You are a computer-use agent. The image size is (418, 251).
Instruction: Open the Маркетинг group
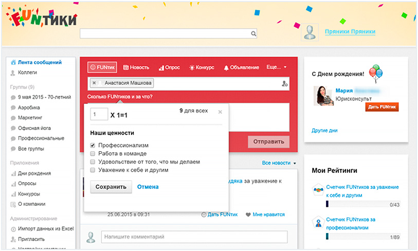30,118
